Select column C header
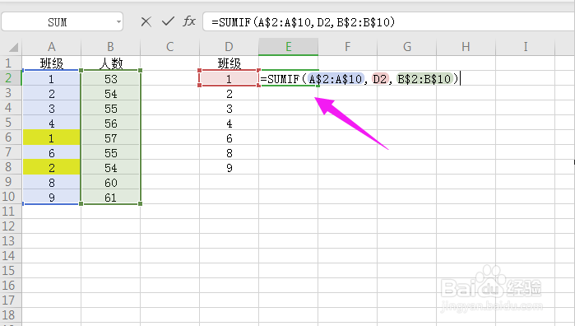The height and width of the screenshot is (326, 575). pos(169,47)
